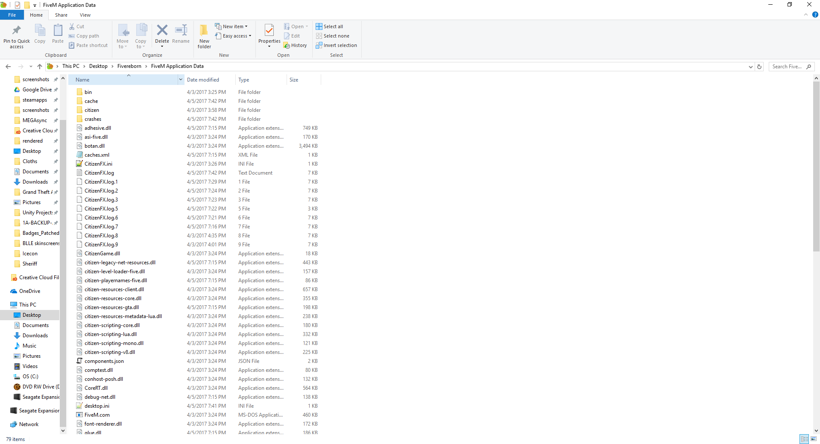Click the search magnifier icon
Screen dimensions: 820x444
pos(808,67)
